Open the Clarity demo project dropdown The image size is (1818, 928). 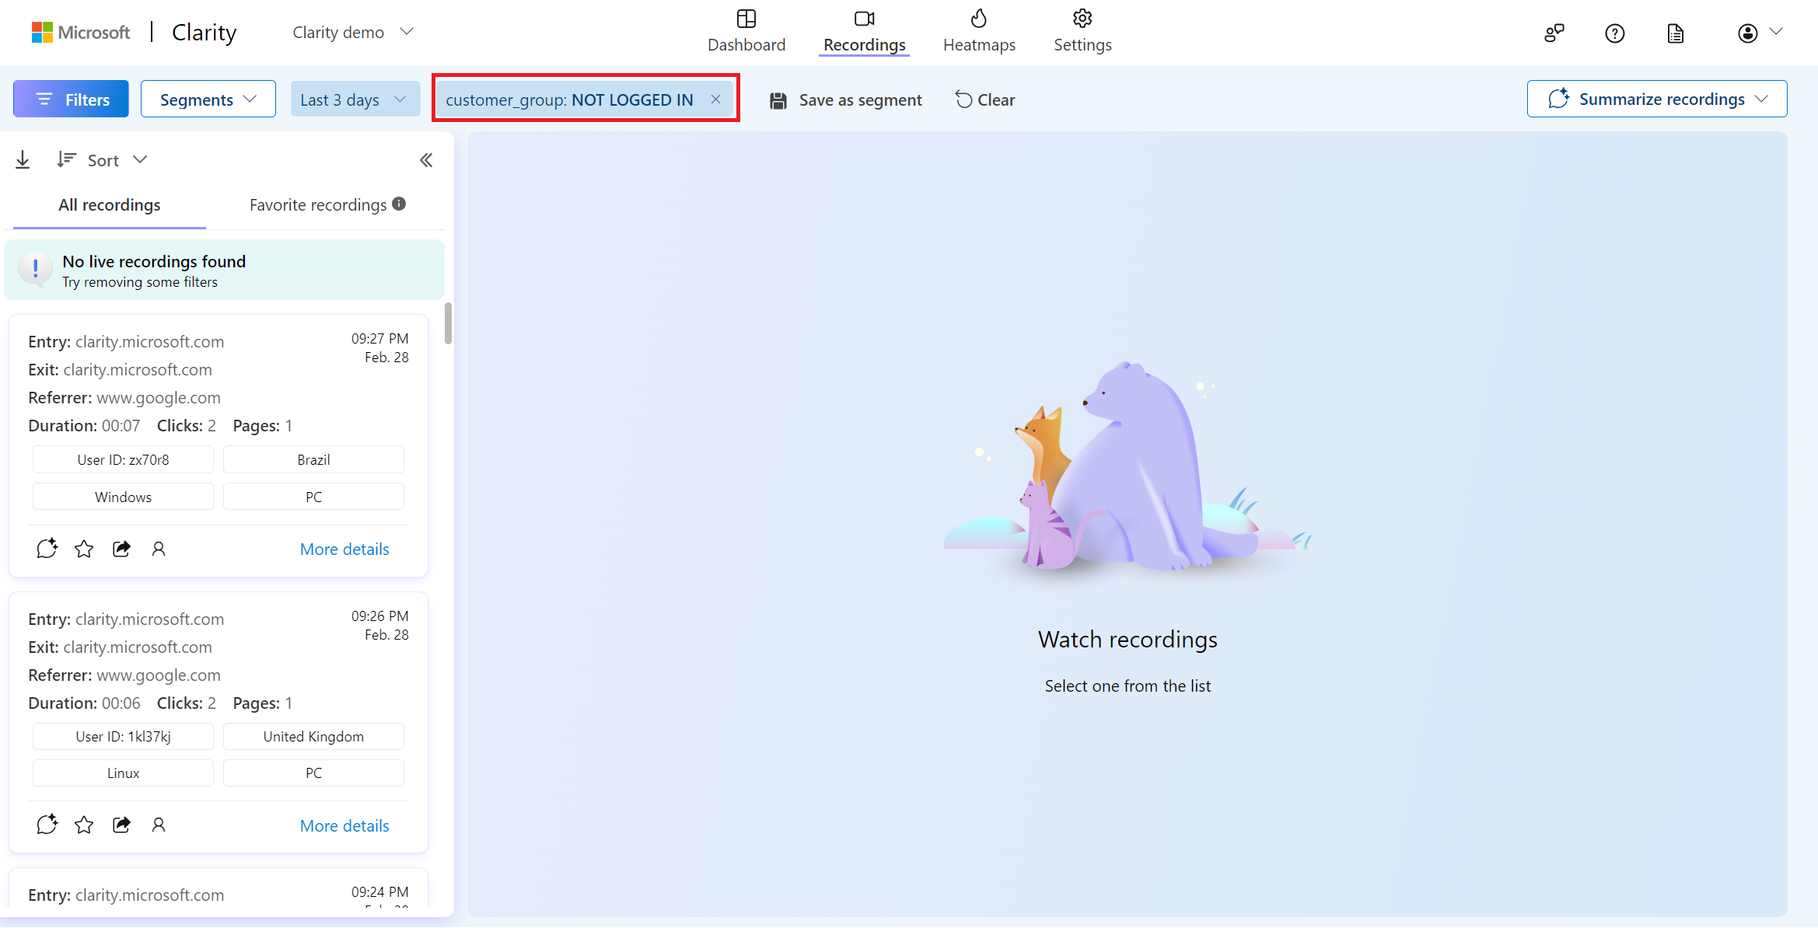[353, 33]
